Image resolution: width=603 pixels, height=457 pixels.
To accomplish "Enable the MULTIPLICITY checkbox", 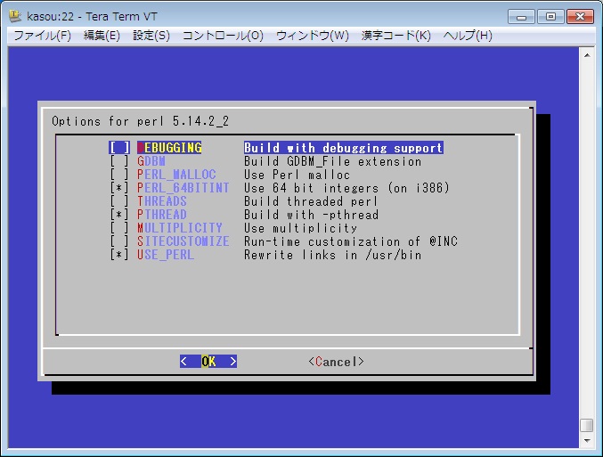I will [x=119, y=228].
